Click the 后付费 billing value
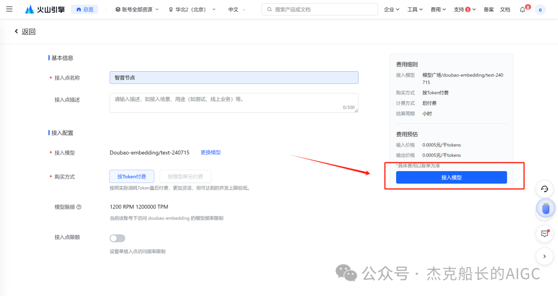 tap(429, 103)
